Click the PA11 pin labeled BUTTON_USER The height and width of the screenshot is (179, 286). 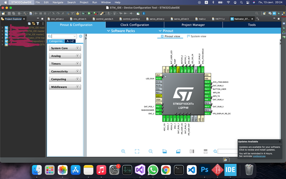207,89
